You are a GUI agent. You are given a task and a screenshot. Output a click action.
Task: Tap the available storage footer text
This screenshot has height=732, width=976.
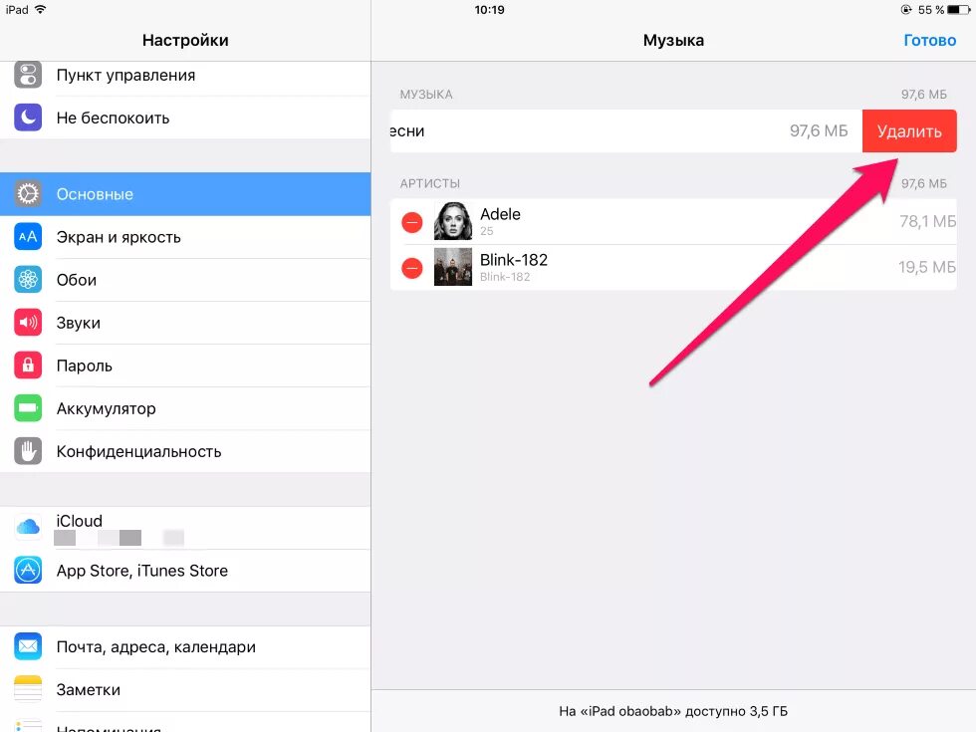pyautogui.click(x=673, y=711)
